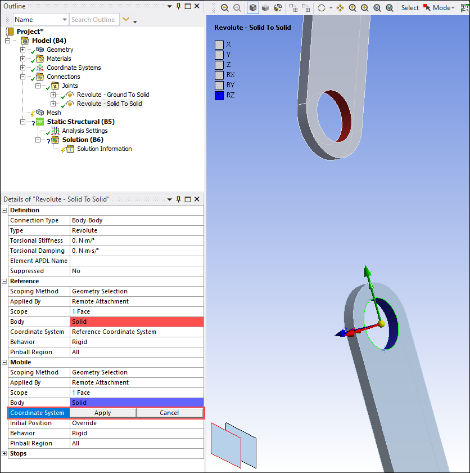470x473 pixels.
Task: Click the yellow outline filter chevron icon
Action: [x=126, y=19]
